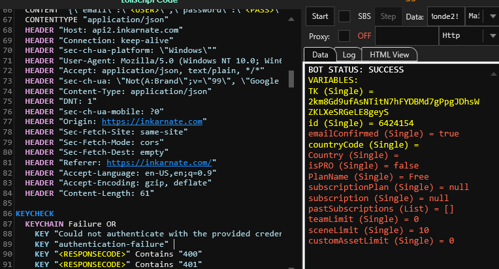Click the KEYCHAIN Failure OR line
Screen dimensions: 499x269
pos(71,224)
